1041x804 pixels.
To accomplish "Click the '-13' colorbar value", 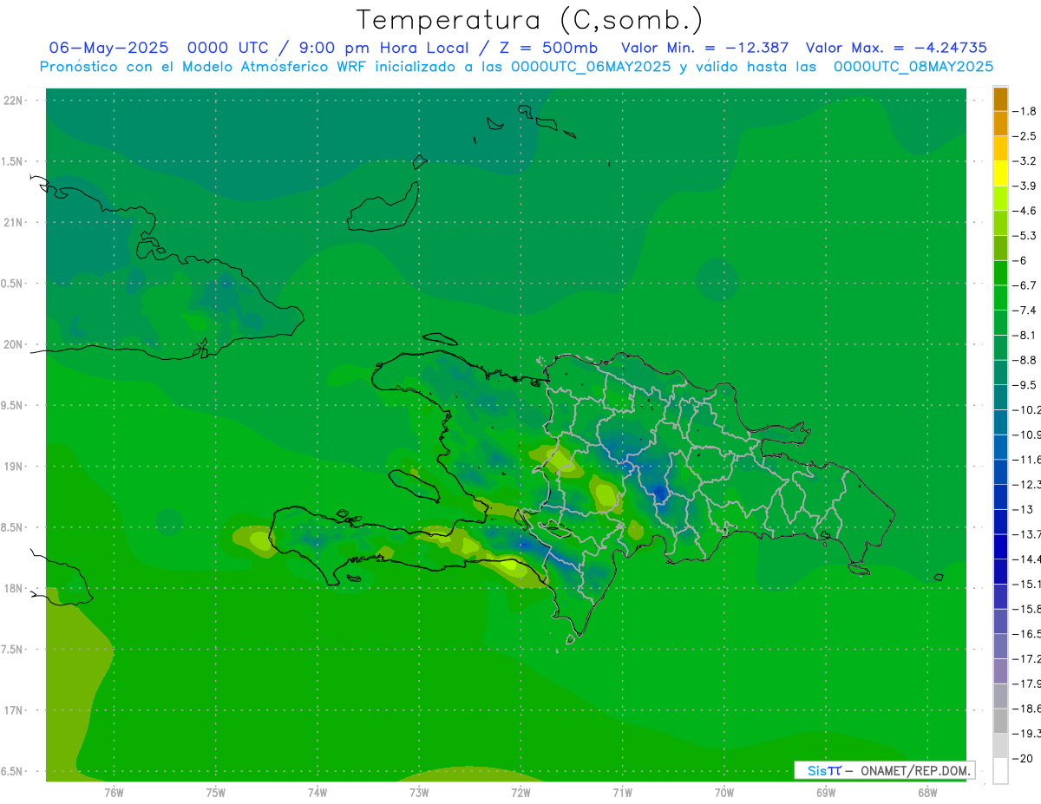I will tap(1023, 509).
